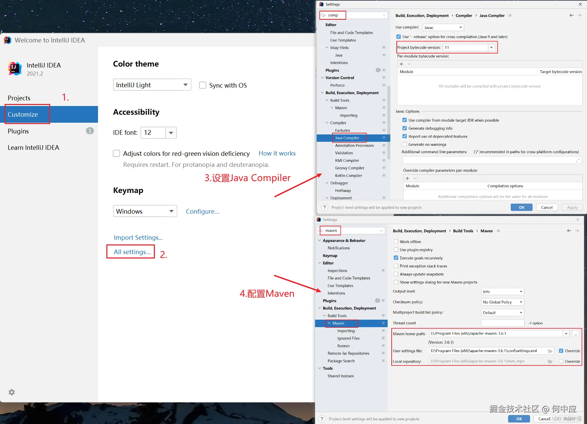Click the project-level icon on Inlay Hints row

pos(384,47)
